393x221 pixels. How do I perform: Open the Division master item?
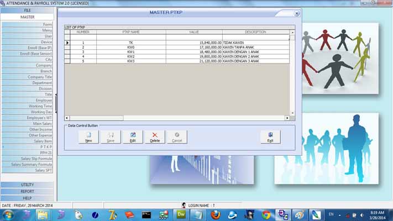pos(27,88)
